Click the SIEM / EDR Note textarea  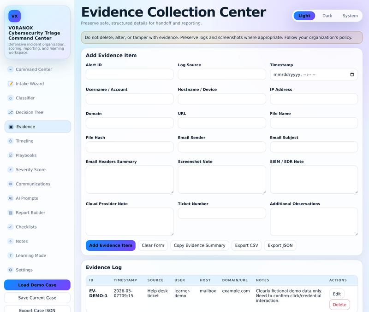click(x=314, y=179)
